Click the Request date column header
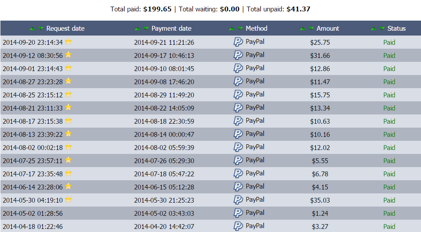 click(65, 29)
